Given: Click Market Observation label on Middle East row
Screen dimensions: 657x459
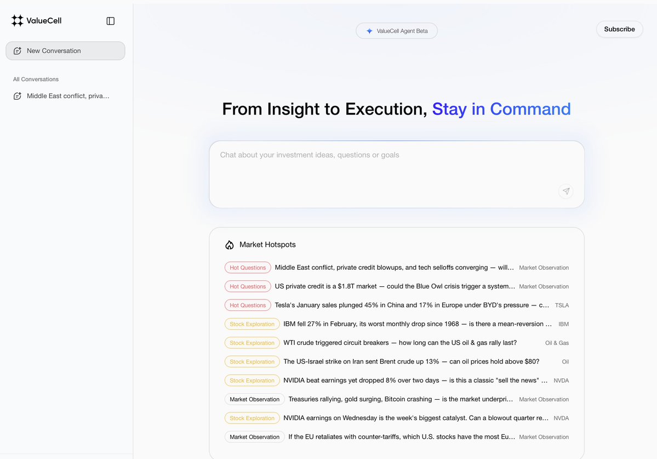Looking at the screenshot, I should click(x=544, y=268).
